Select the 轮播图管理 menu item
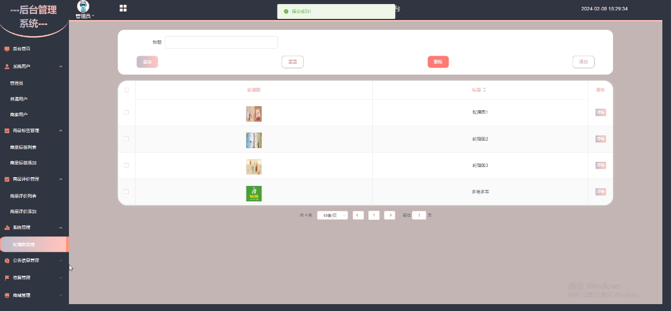The width and height of the screenshot is (671, 311). pyautogui.click(x=34, y=244)
